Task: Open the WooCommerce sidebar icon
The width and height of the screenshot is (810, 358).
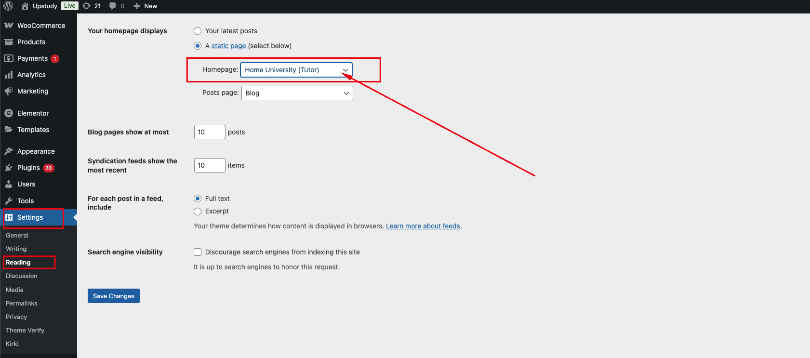Action: pyautogui.click(x=9, y=26)
